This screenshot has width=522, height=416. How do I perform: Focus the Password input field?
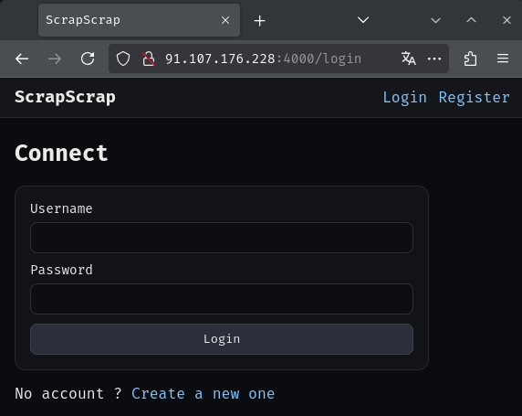[222, 299]
